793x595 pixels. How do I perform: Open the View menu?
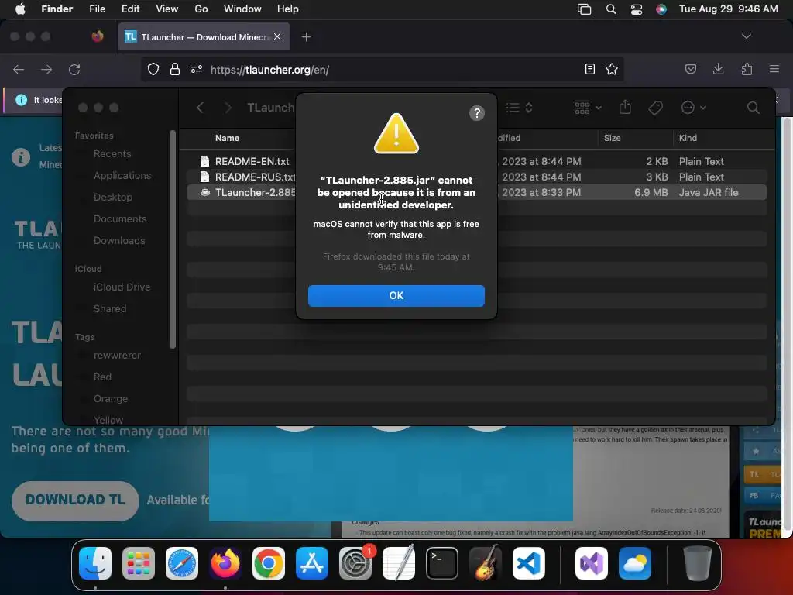point(167,9)
